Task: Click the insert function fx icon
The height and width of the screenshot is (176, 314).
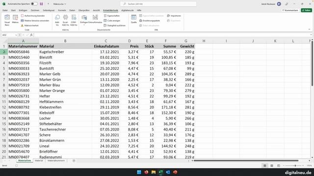Action: coord(31,35)
